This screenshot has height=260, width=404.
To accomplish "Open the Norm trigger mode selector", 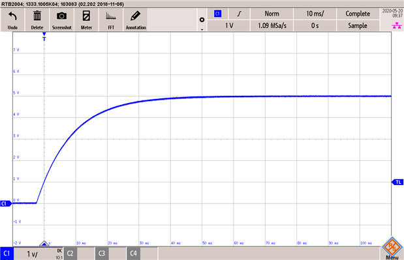I will click(x=272, y=14).
